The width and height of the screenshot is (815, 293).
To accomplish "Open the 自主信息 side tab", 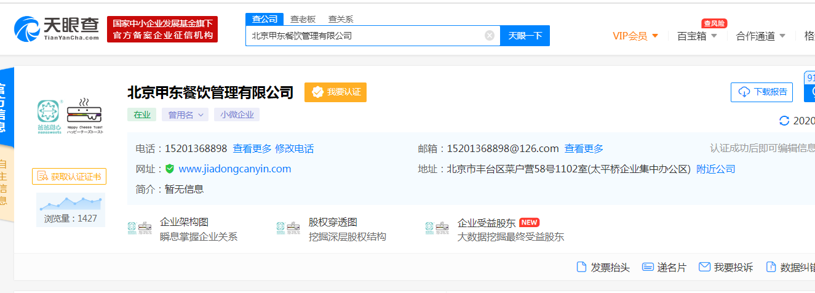I will click(4, 183).
